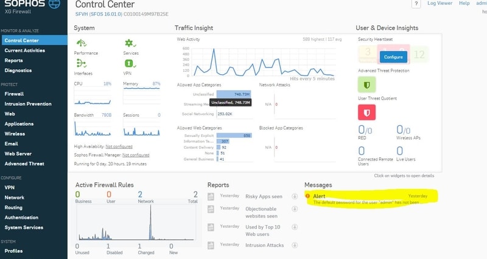Open the VPN status icon
487x259 pixels.
click(130, 63)
